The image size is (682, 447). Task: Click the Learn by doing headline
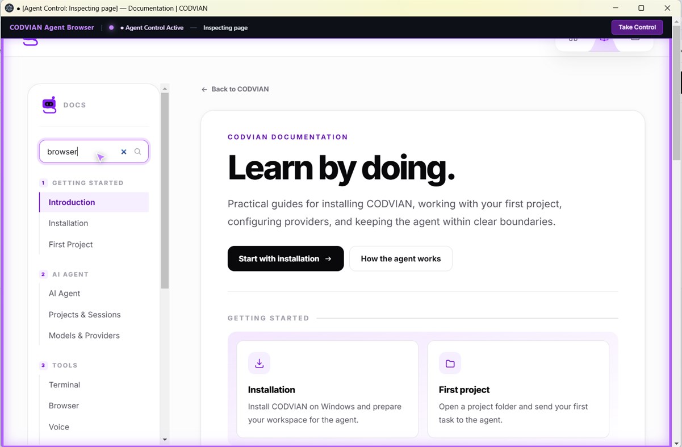[341, 169]
